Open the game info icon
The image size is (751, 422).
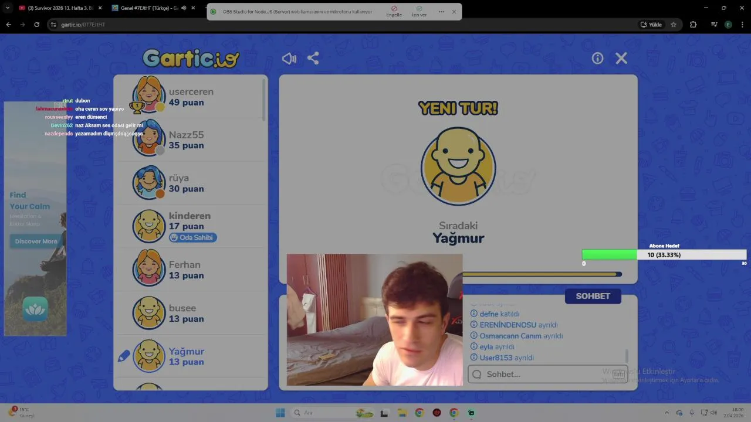pyautogui.click(x=597, y=58)
